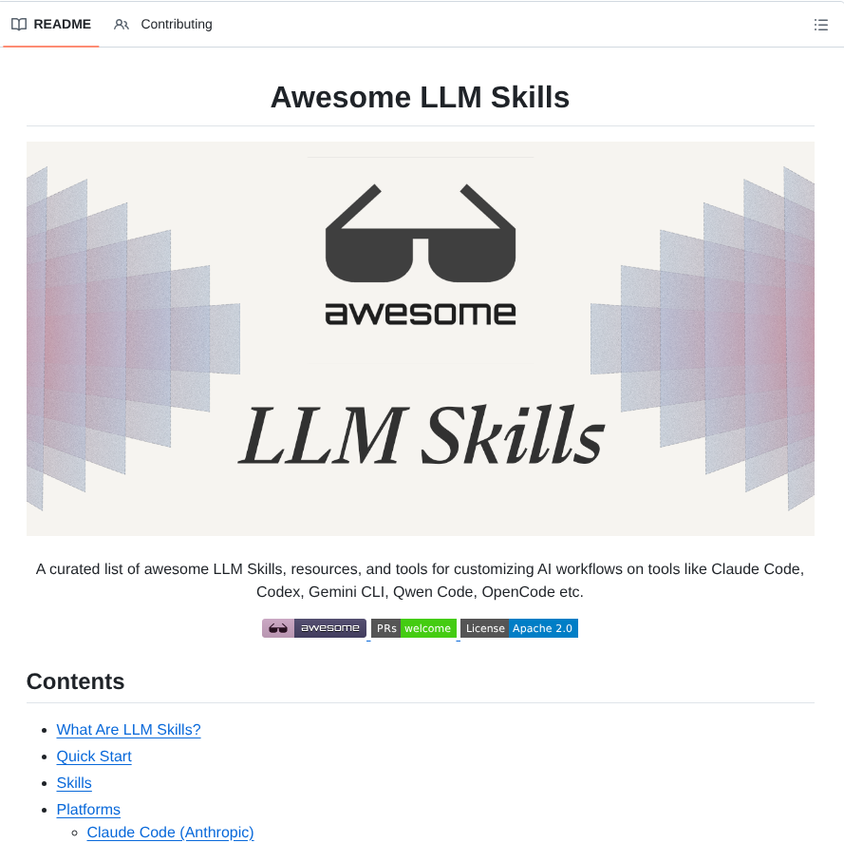Open the "What Are LLM Skills?" link
Image resolution: width=844 pixels, height=843 pixels.
click(x=128, y=730)
